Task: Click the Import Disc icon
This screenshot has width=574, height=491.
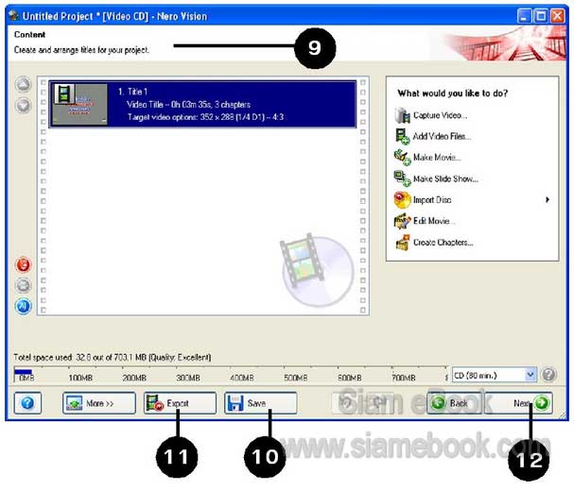Action: [402, 200]
